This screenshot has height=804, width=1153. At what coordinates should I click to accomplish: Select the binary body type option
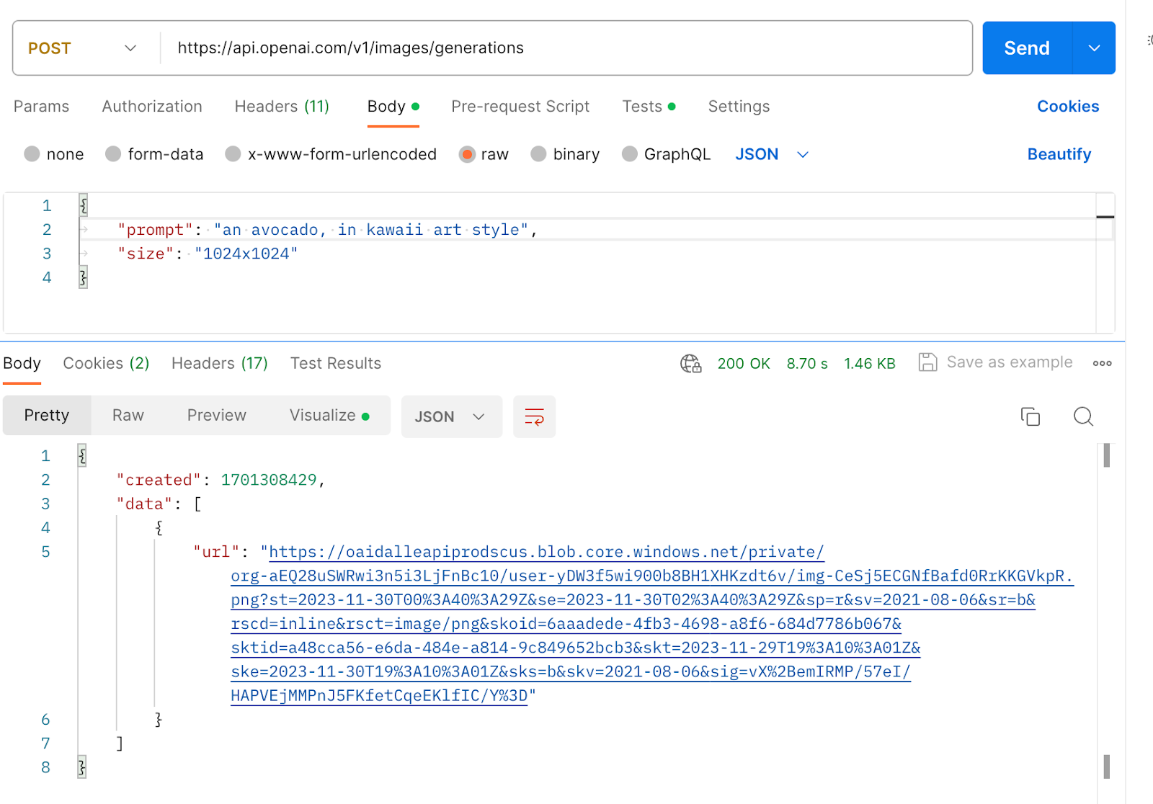538,154
